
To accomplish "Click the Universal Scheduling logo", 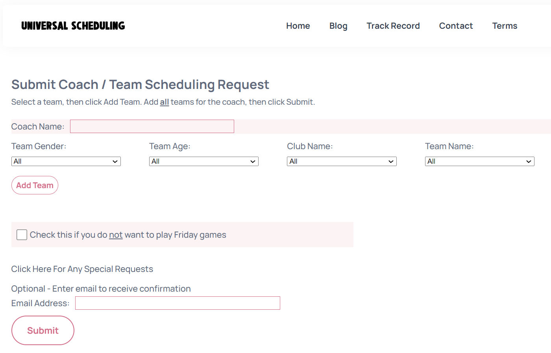I will click(x=73, y=25).
